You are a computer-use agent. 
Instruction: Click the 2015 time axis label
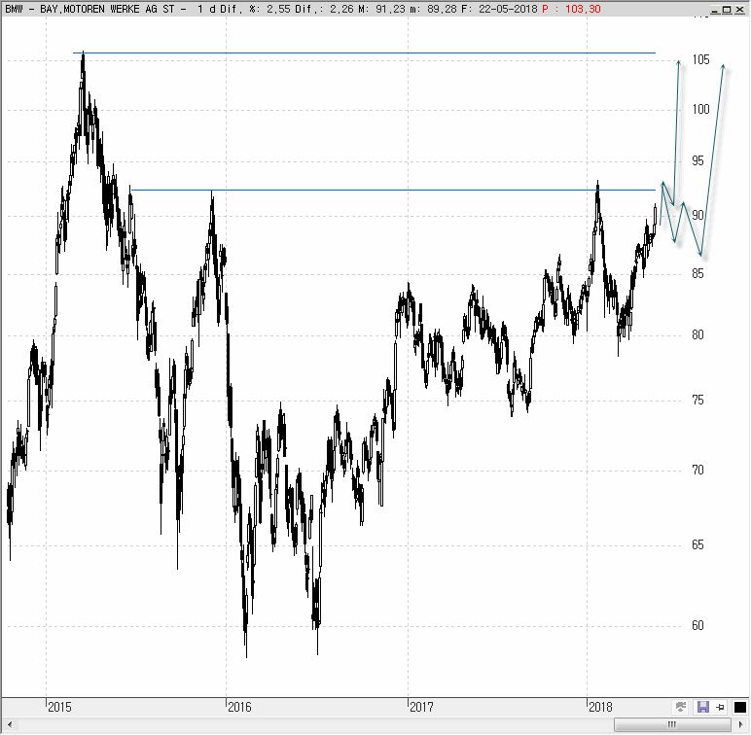click(x=59, y=707)
